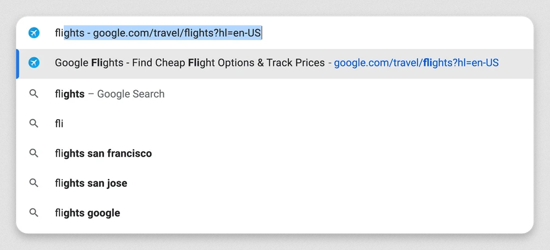Viewport: 550px width, 250px height.
Task: Click 'Track Prices' text in the highlighted suggestion
Action: 296,63
